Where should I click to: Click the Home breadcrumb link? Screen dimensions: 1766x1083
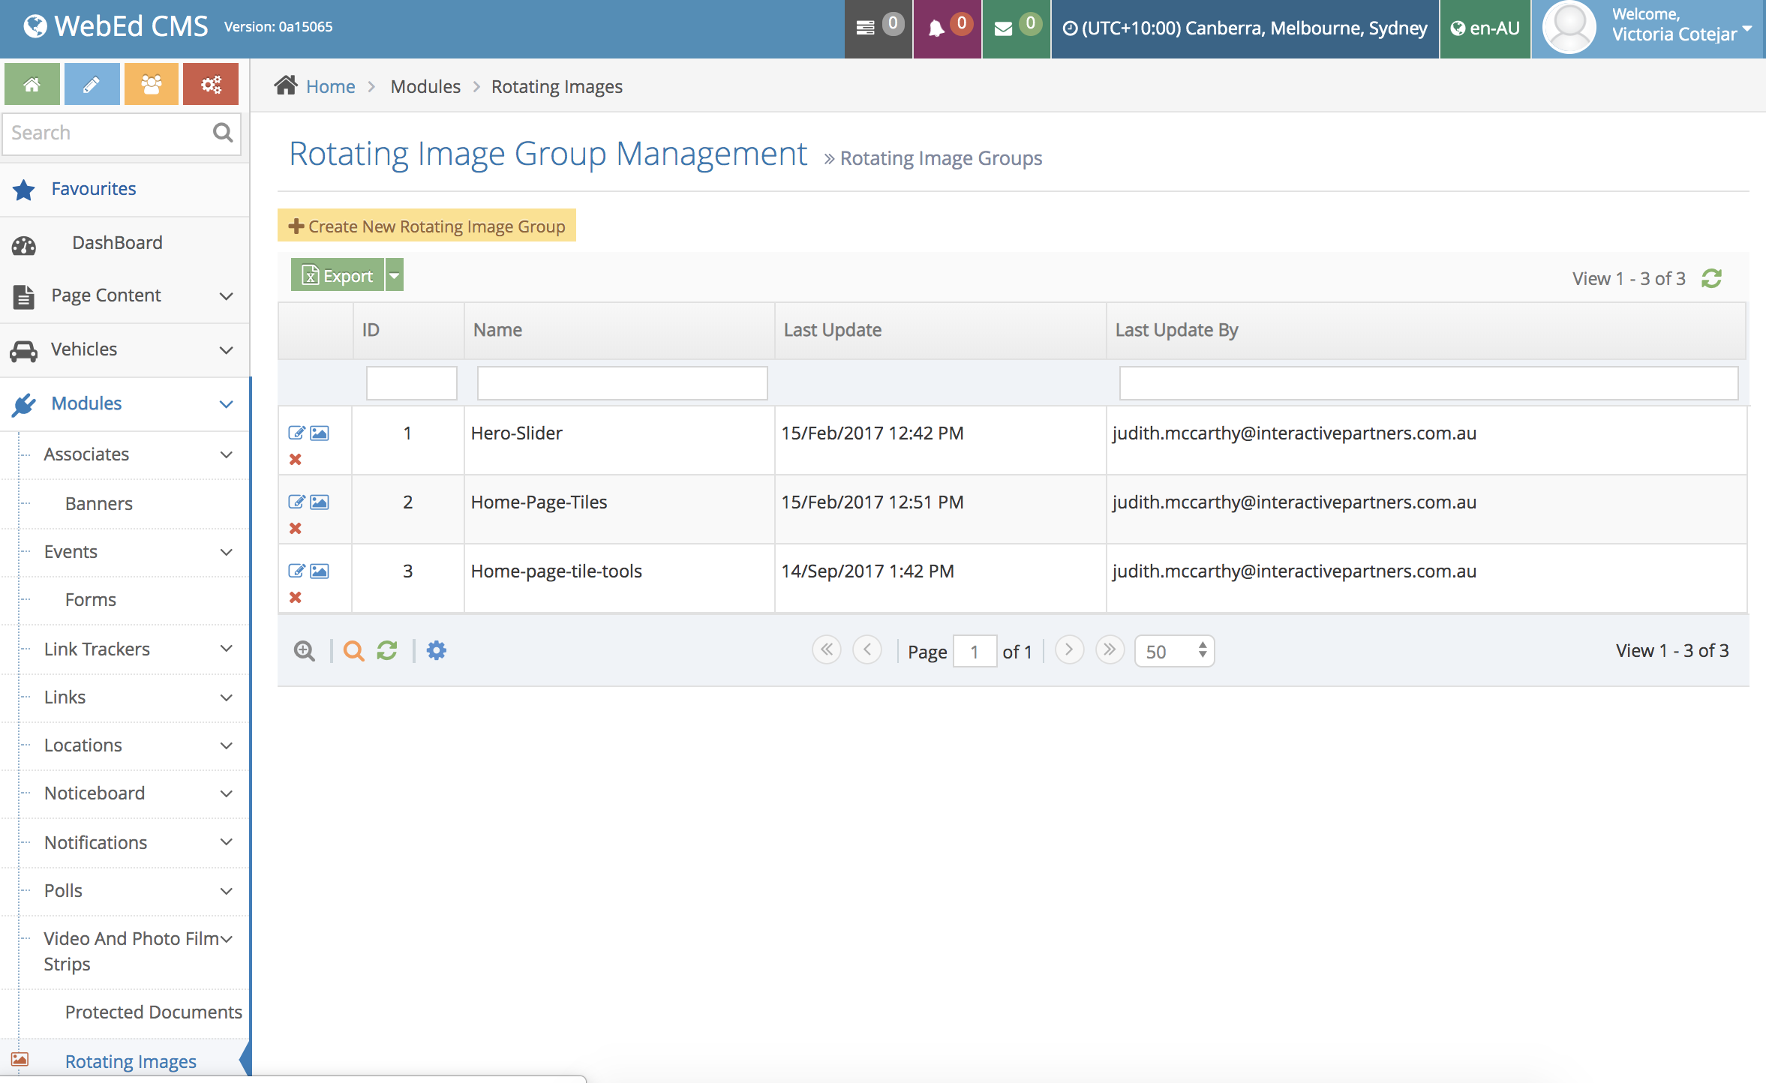pyautogui.click(x=330, y=86)
